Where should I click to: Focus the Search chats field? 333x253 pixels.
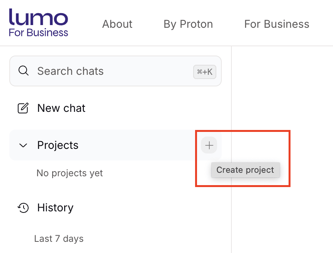click(108, 71)
